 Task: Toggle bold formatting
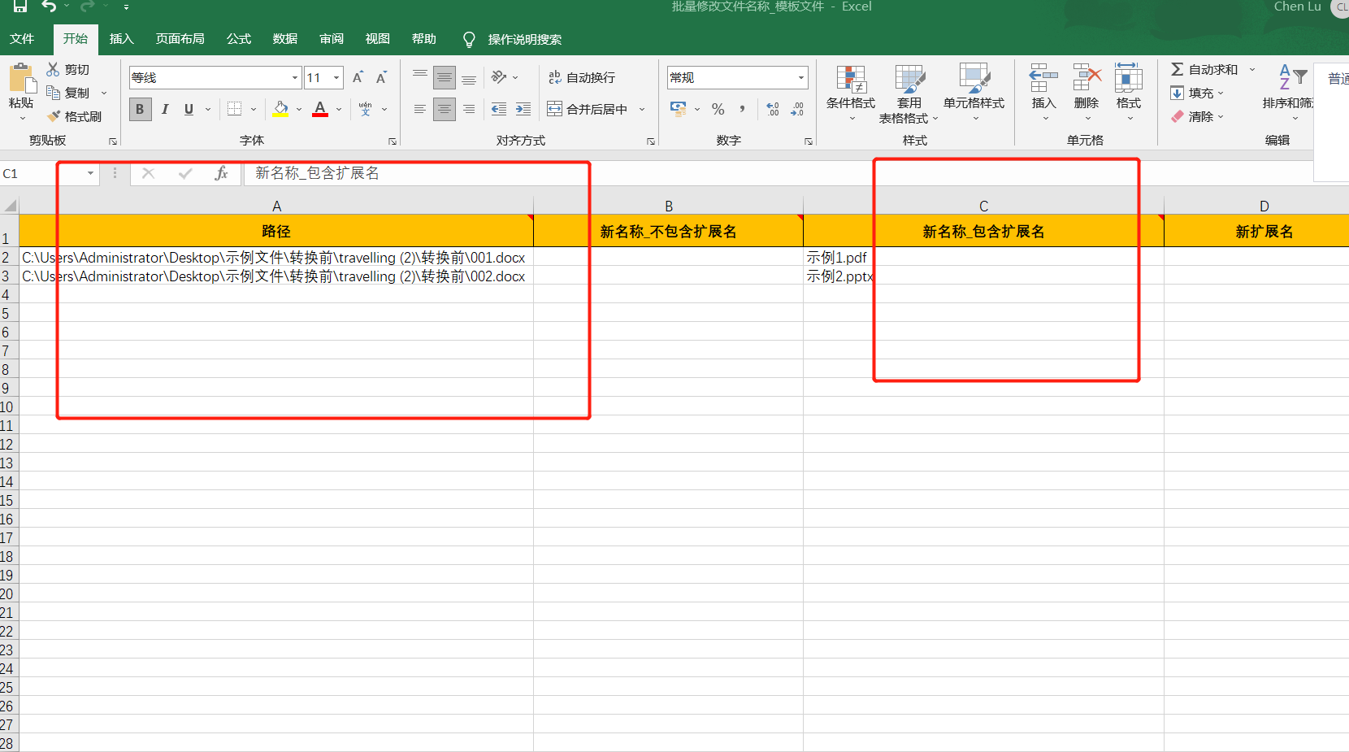140,108
